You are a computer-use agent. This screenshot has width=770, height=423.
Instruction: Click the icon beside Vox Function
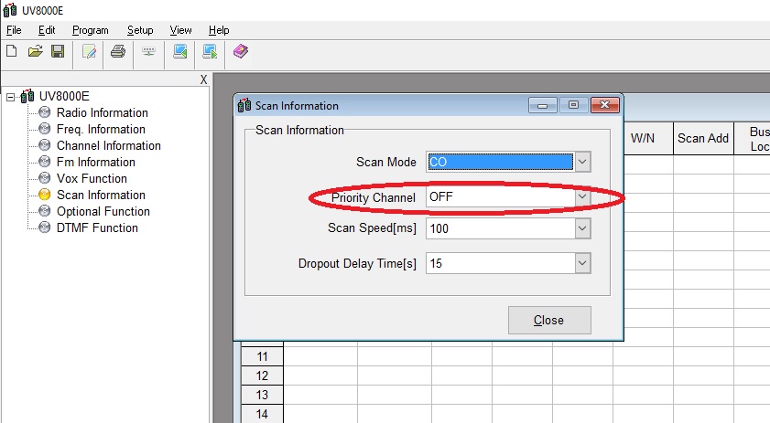[x=45, y=178]
